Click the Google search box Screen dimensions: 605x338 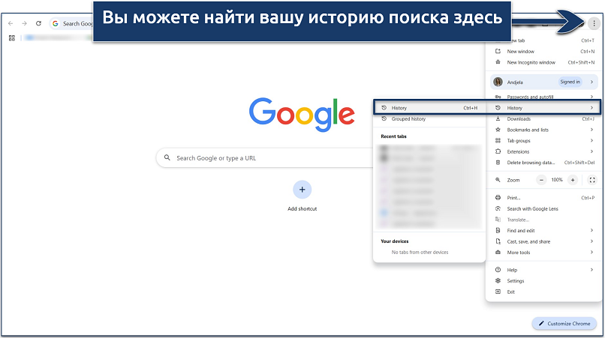(x=302, y=158)
